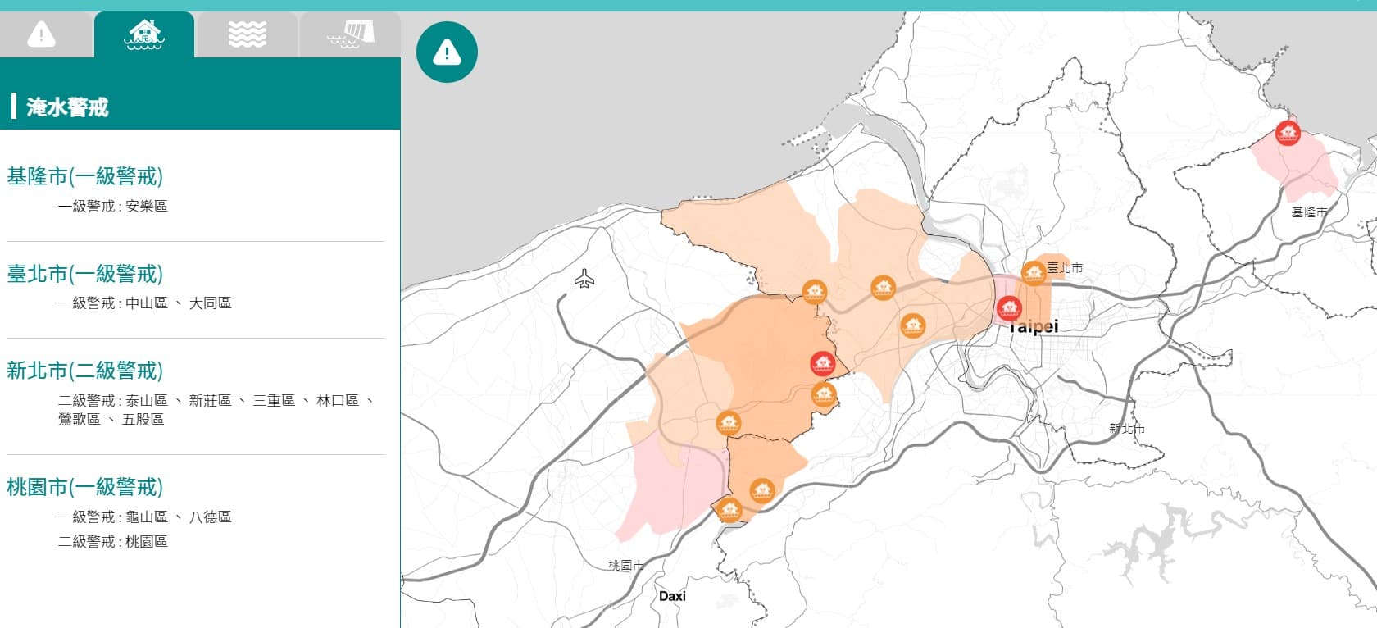Open the warning triangle tab
This screenshot has width=1377, height=628.
click(x=41, y=34)
